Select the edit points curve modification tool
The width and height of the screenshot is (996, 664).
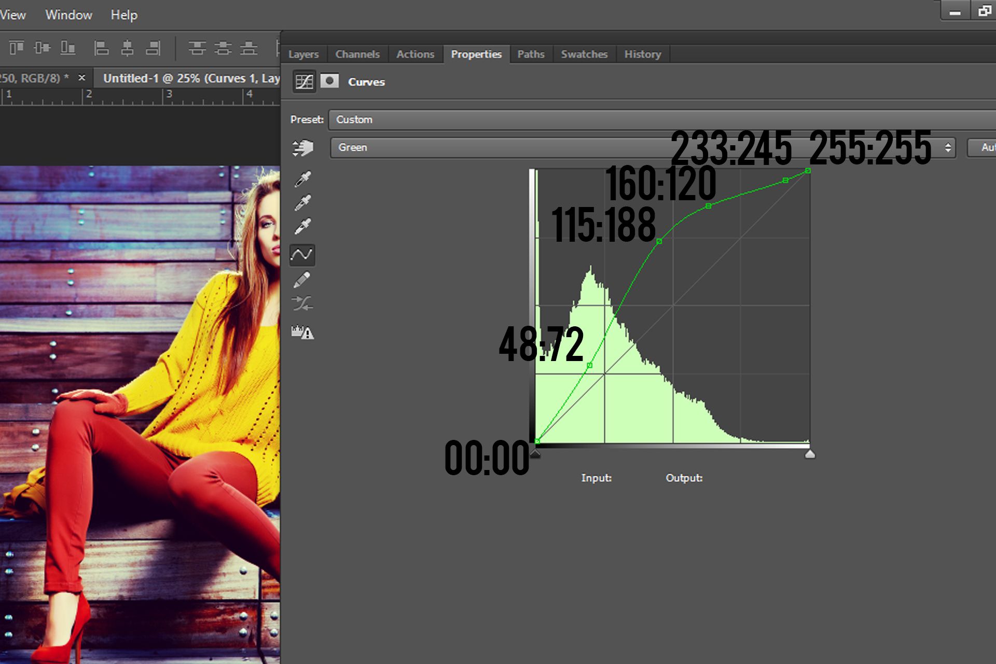302,254
